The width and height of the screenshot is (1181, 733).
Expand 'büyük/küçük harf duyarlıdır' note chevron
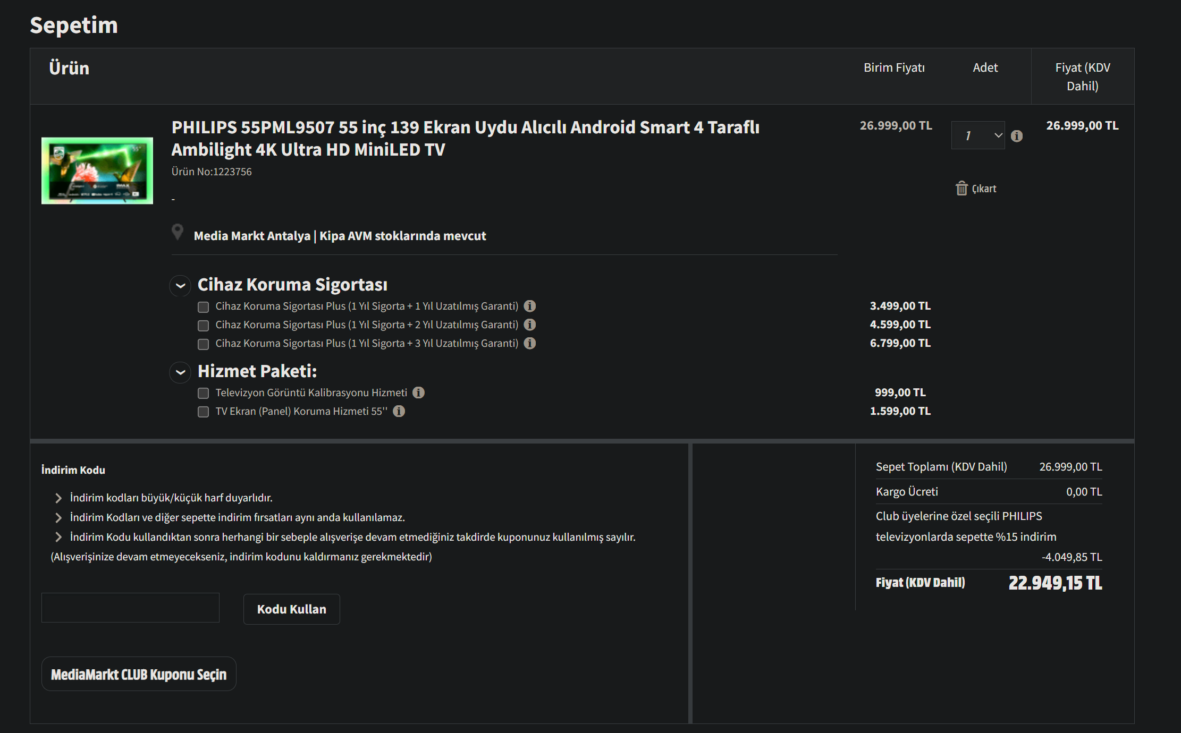58,498
